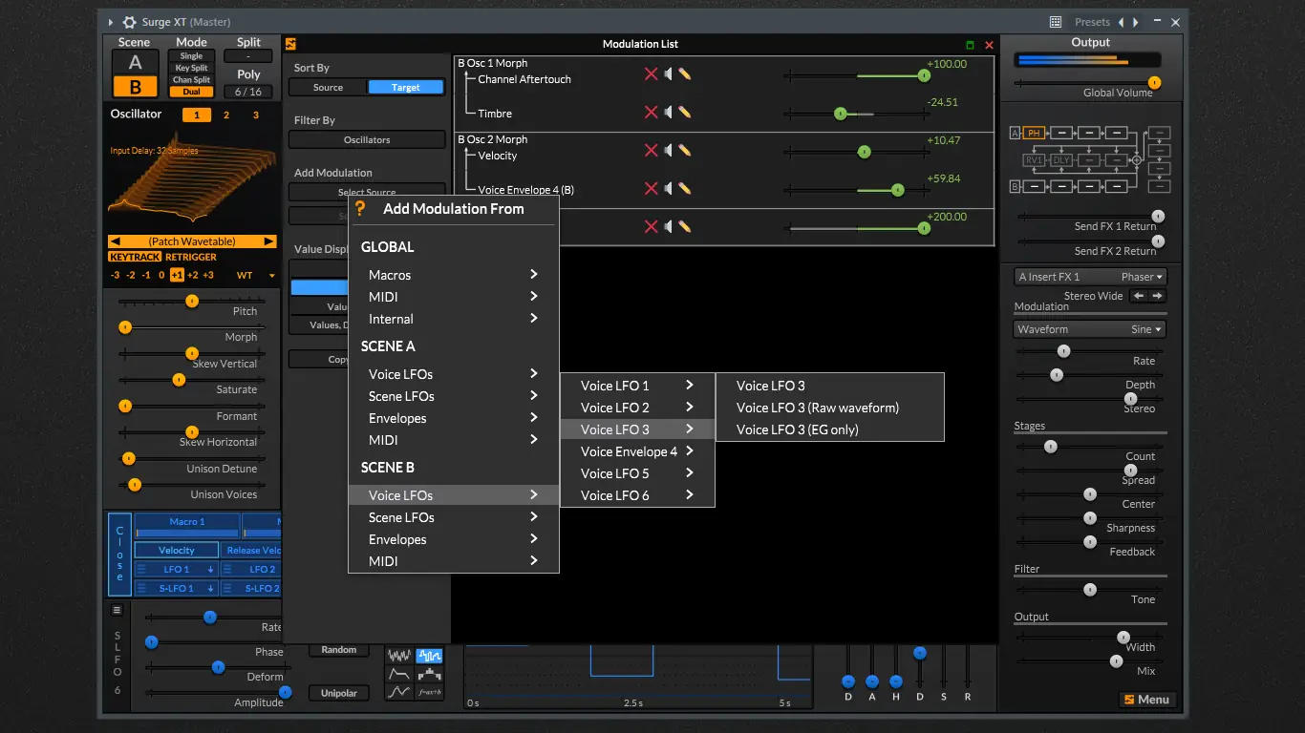Set play mode to Key Split

pos(191,68)
